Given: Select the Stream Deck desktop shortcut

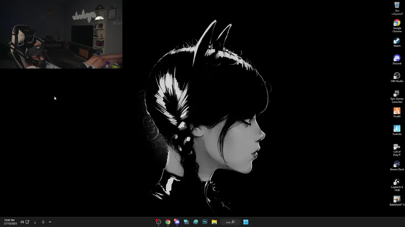Looking at the screenshot, I should coord(397,166).
